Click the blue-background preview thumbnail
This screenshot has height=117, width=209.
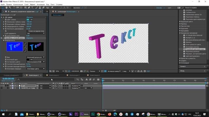(x=15, y=46)
